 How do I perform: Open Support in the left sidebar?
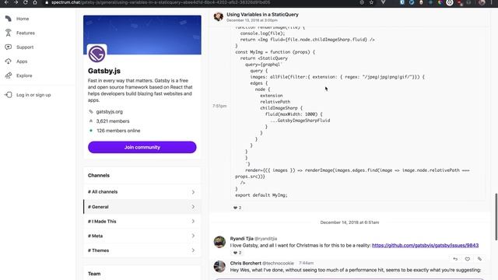pos(25,47)
